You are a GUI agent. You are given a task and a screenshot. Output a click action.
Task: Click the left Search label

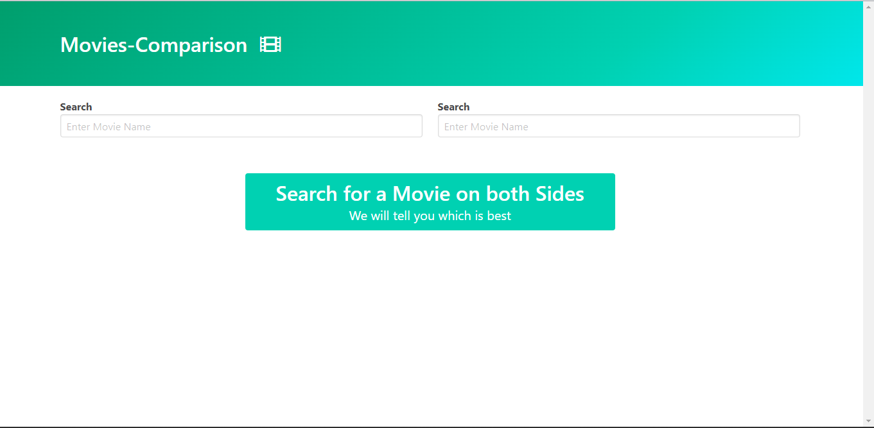click(x=76, y=107)
